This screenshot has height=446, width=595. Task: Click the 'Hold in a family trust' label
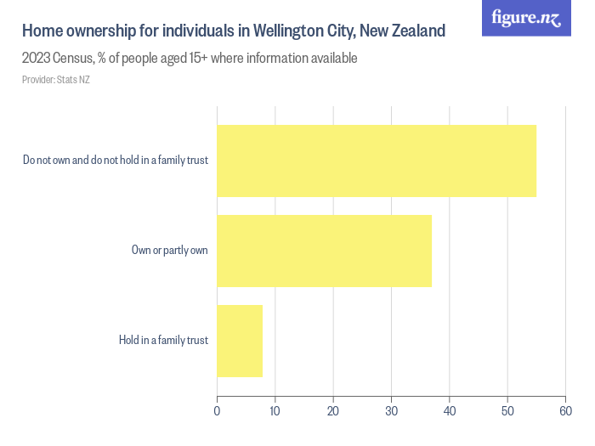pos(163,341)
